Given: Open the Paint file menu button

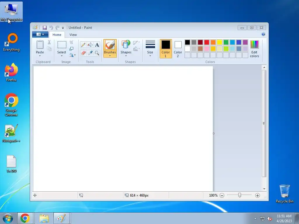Looking at the screenshot, I should pos(40,34).
